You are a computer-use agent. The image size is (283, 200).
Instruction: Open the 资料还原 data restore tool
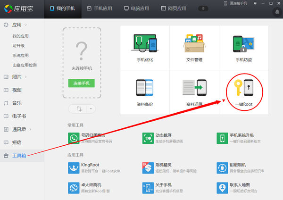click(x=194, y=92)
